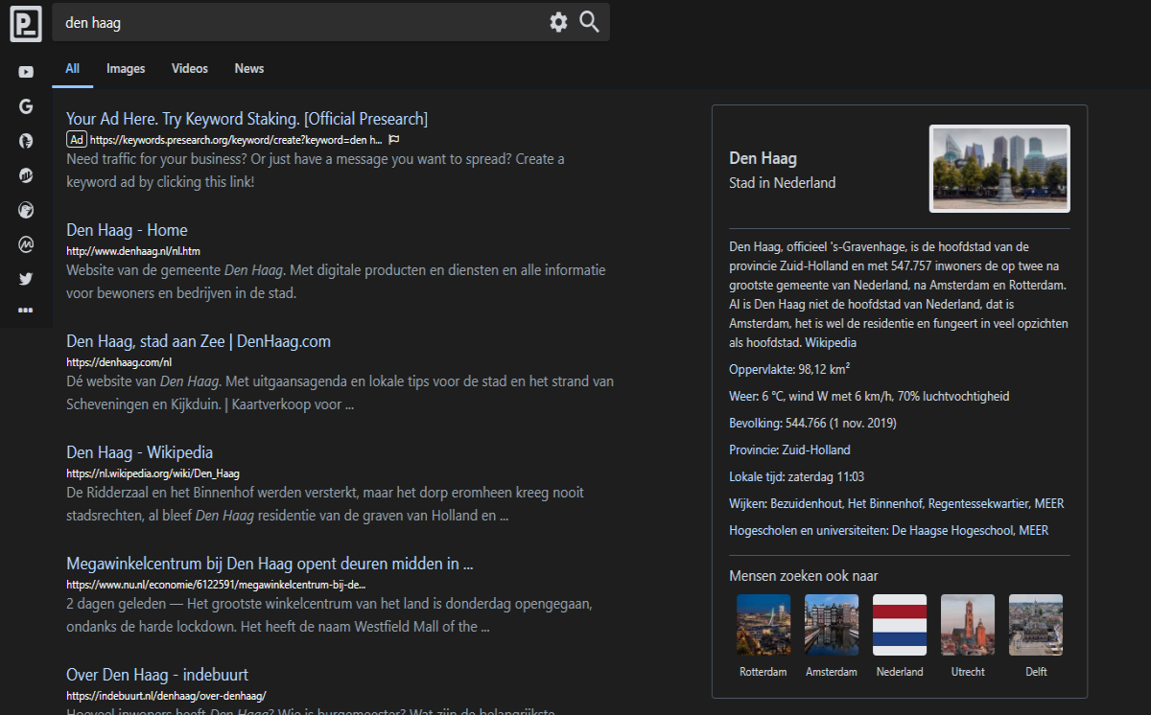Click the head-silhouette provider icon in sidebar
The image size is (1151, 715).
click(26, 141)
